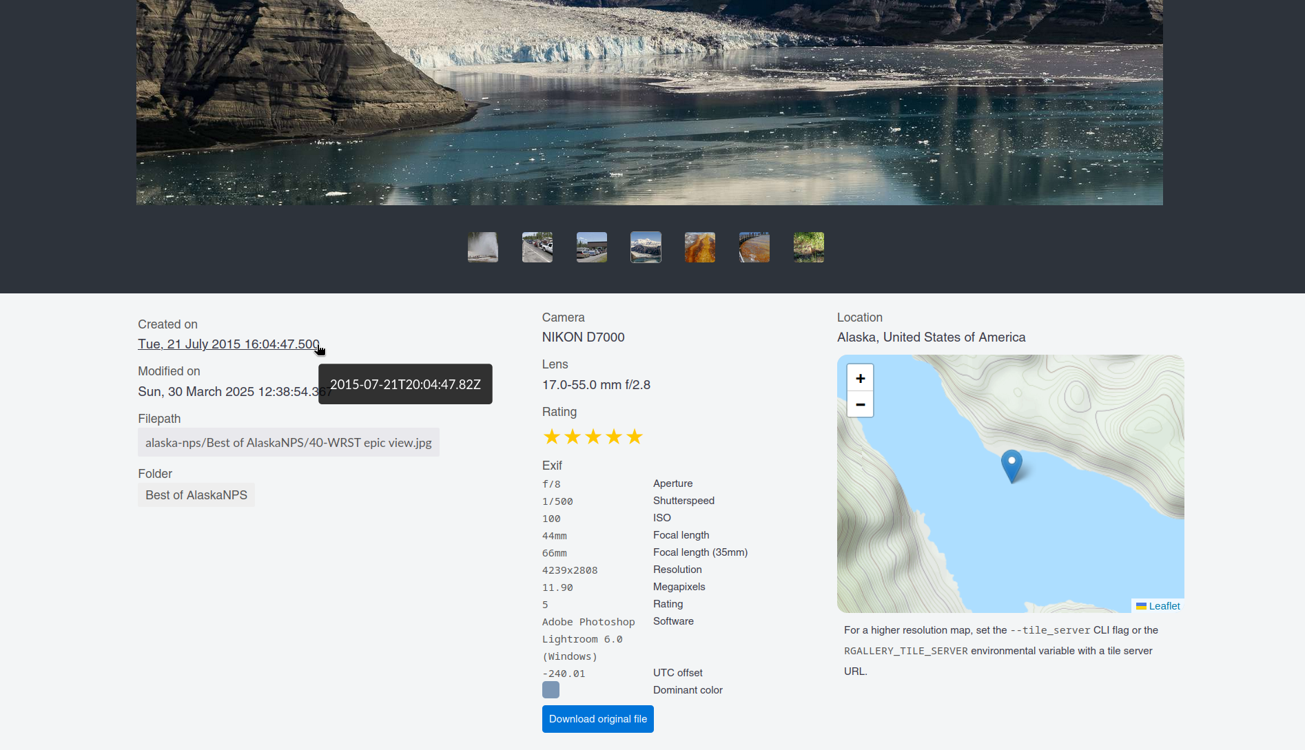This screenshot has height=750, width=1305.
Task: Click the third gold rating star
Action: [x=593, y=437]
